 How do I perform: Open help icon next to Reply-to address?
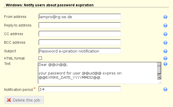pos(165,25)
